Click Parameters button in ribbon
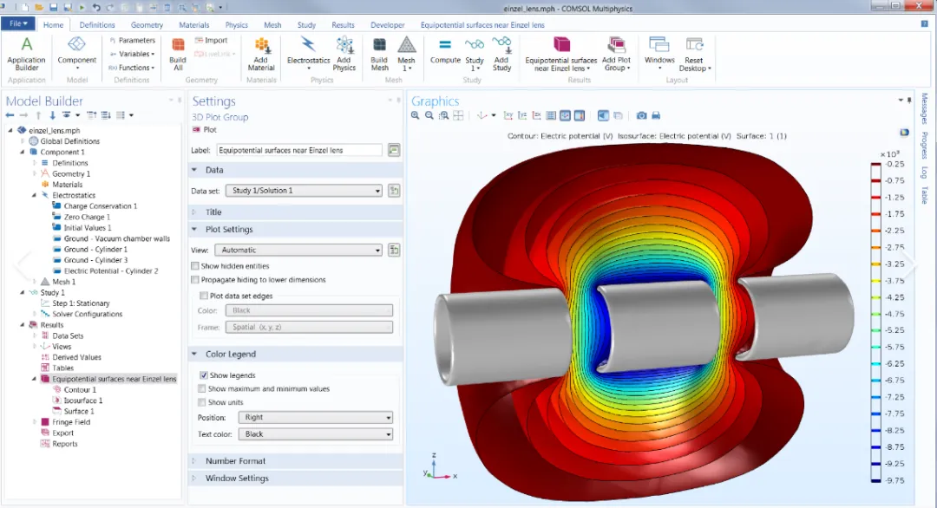This screenshot has height=508, width=937. point(132,40)
